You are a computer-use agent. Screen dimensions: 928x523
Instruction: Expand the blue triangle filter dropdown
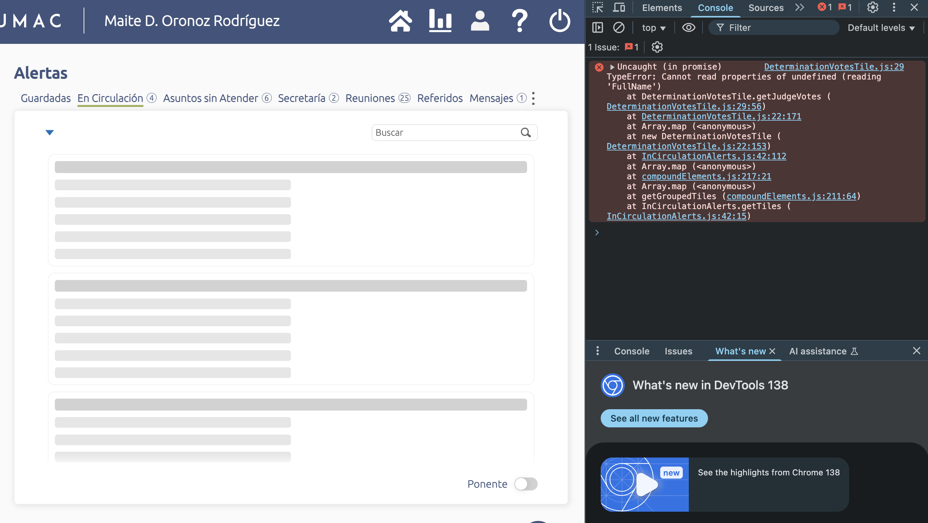pyautogui.click(x=50, y=133)
